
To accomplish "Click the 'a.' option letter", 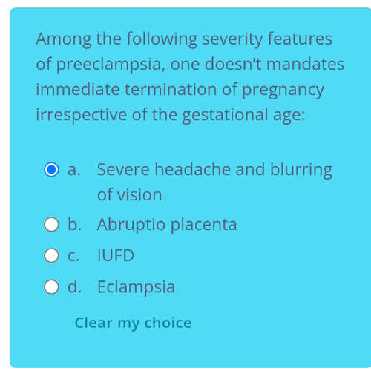I will click(x=74, y=170).
